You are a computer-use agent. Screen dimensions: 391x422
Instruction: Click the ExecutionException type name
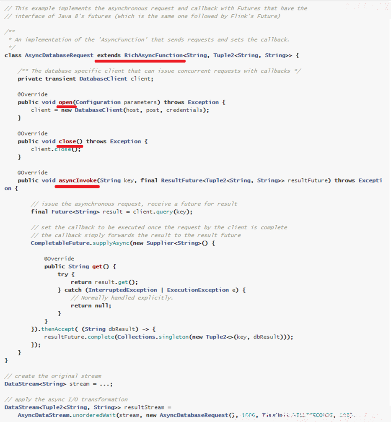pyautogui.click(x=198, y=290)
